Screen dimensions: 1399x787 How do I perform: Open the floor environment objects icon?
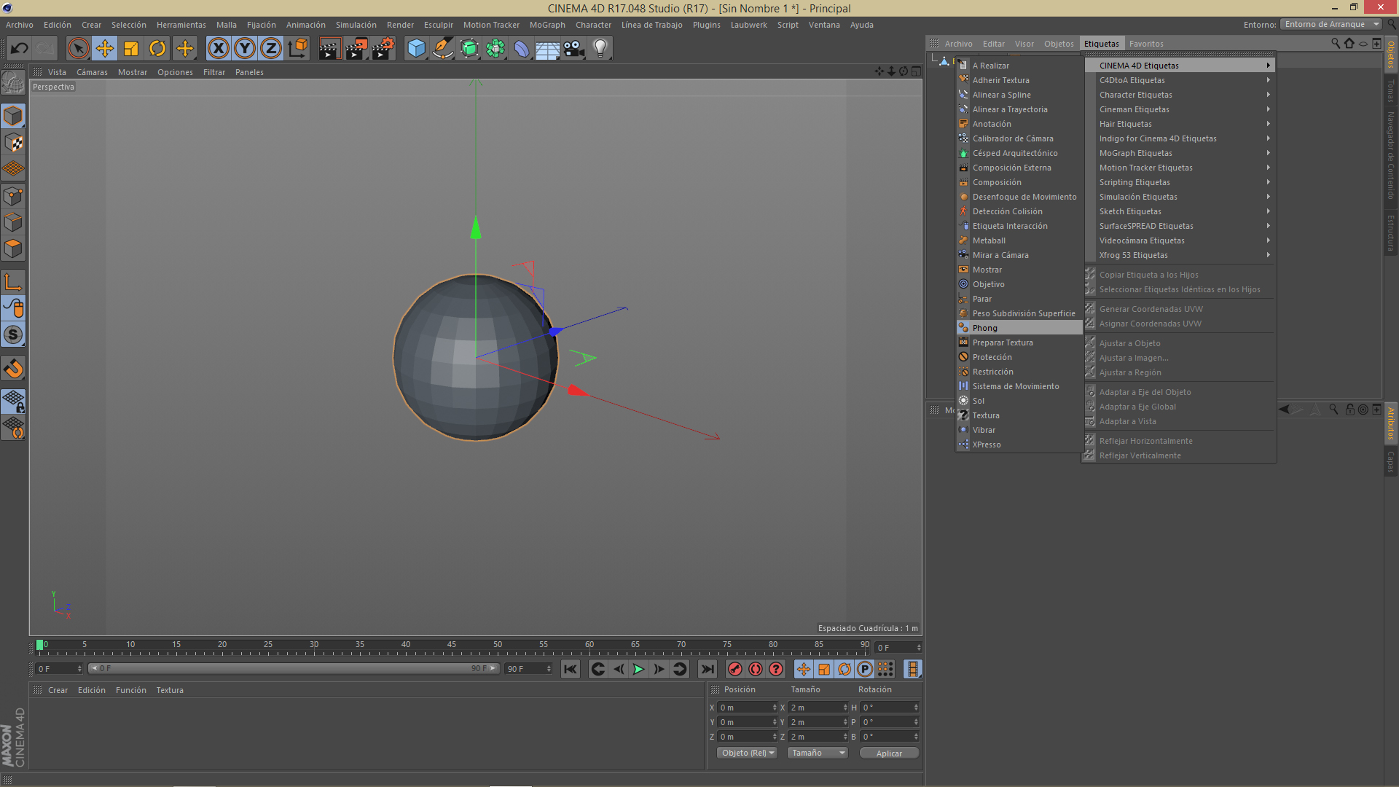[x=548, y=49]
